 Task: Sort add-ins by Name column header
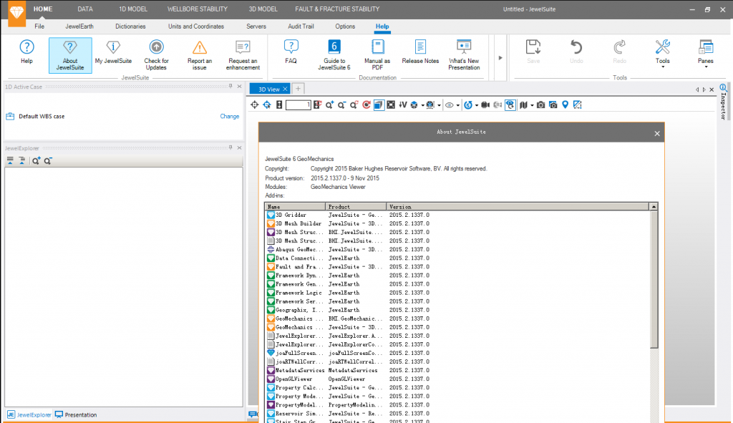click(x=295, y=207)
